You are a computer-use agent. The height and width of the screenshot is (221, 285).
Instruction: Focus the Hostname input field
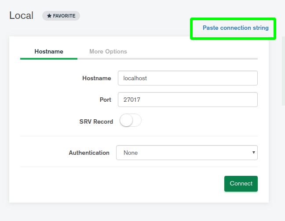tap(187, 78)
